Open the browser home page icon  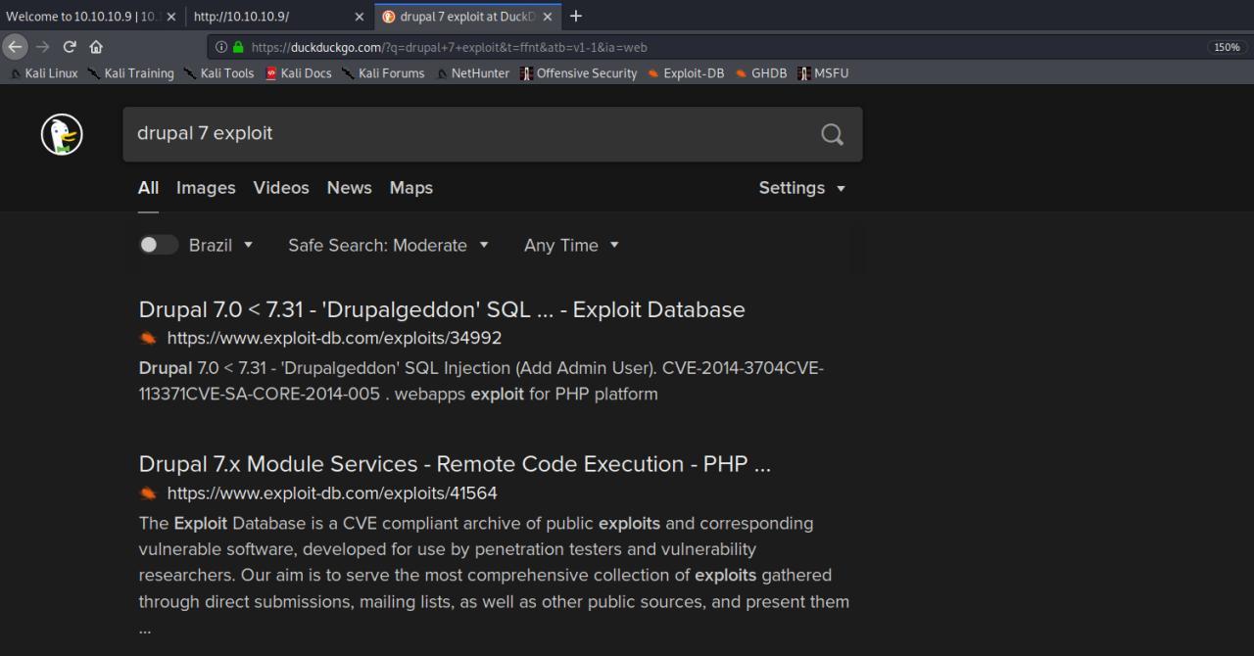(x=96, y=46)
